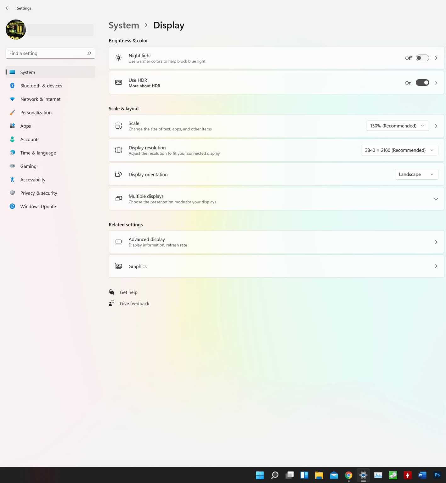The height and width of the screenshot is (483, 446).
Task: Click the Night light sun icon
Action: click(x=118, y=58)
